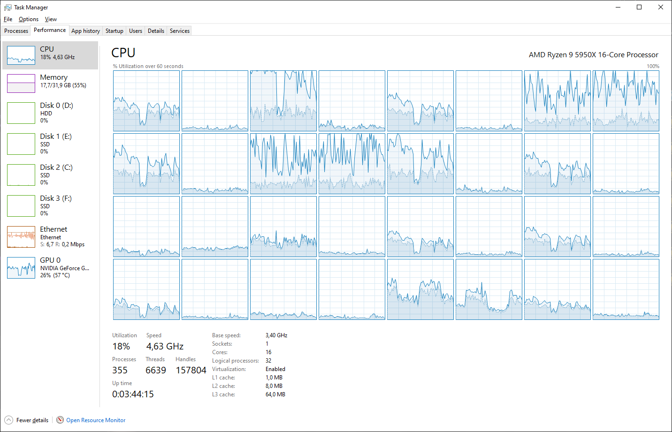The height and width of the screenshot is (432, 672).
Task: Open the Options menu
Action: [29, 19]
